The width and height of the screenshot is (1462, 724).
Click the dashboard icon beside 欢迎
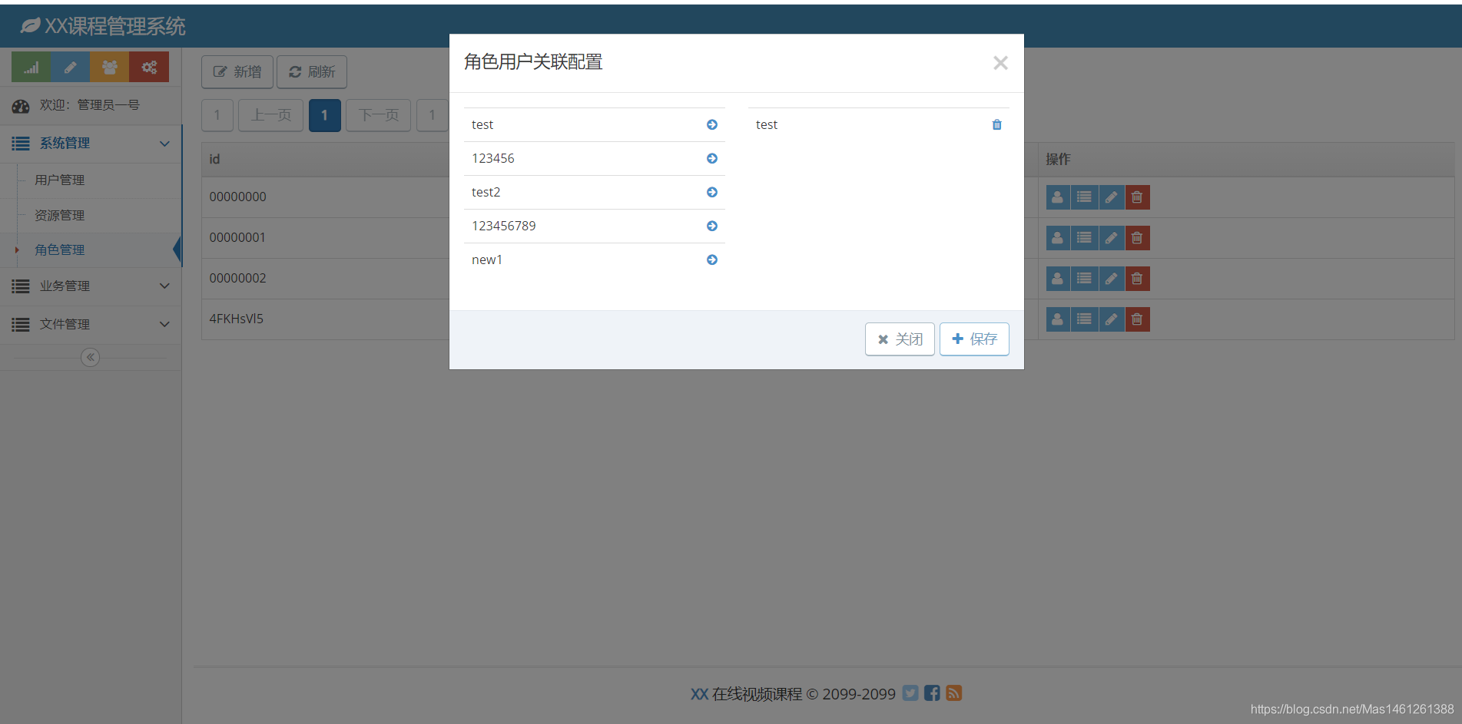pos(21,106)
